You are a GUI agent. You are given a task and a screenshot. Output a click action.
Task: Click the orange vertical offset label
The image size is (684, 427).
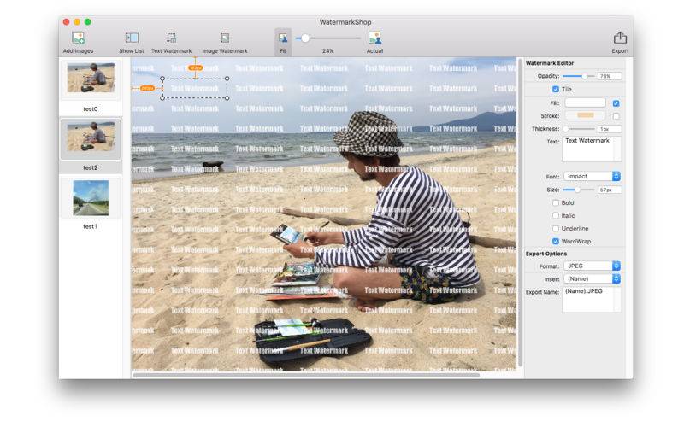point(196,68)
